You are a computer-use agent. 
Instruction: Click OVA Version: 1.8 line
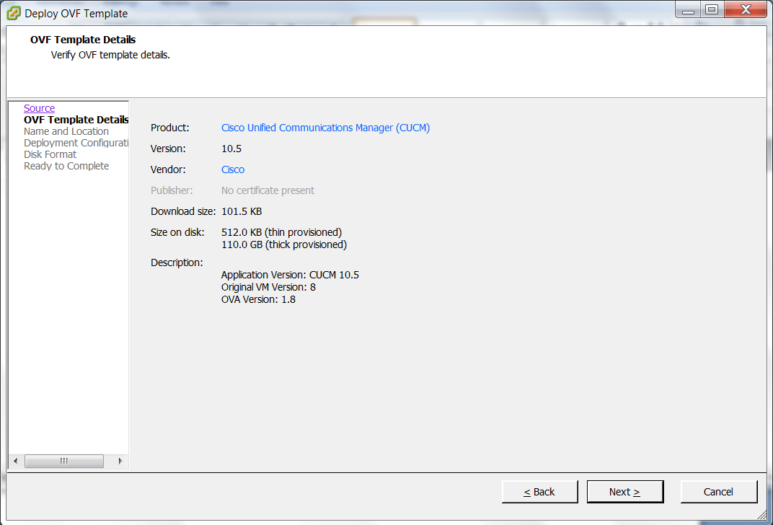[258, 300]
